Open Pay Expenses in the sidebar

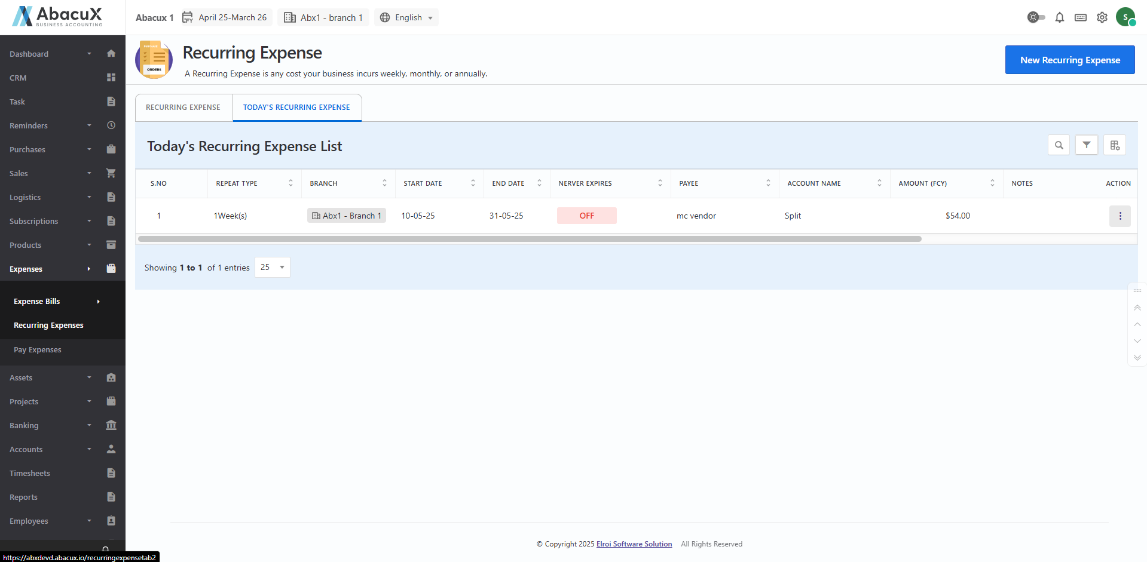(x=38, y=350)
